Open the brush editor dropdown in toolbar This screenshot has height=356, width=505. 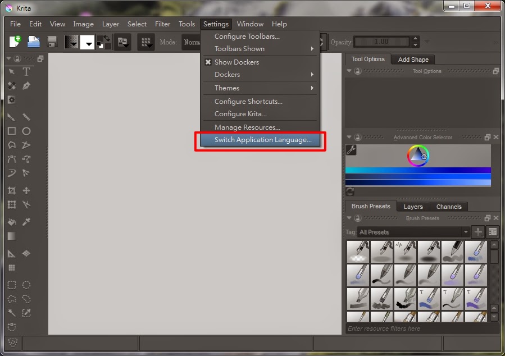point(122,42)
